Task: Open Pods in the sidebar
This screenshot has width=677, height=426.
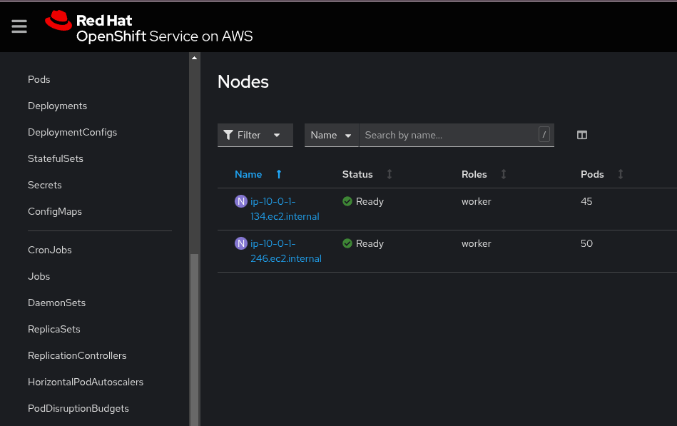Action: 39,79
